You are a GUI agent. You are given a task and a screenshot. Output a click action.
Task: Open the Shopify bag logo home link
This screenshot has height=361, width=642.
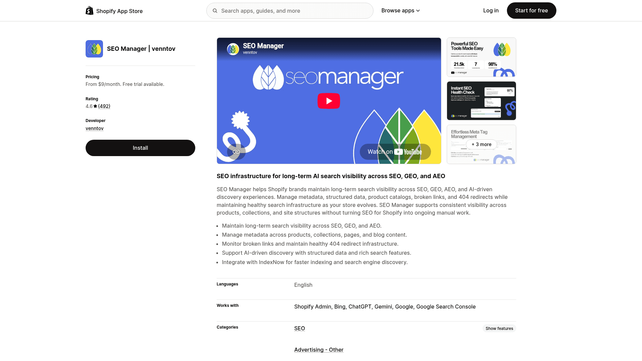point(90,11)
